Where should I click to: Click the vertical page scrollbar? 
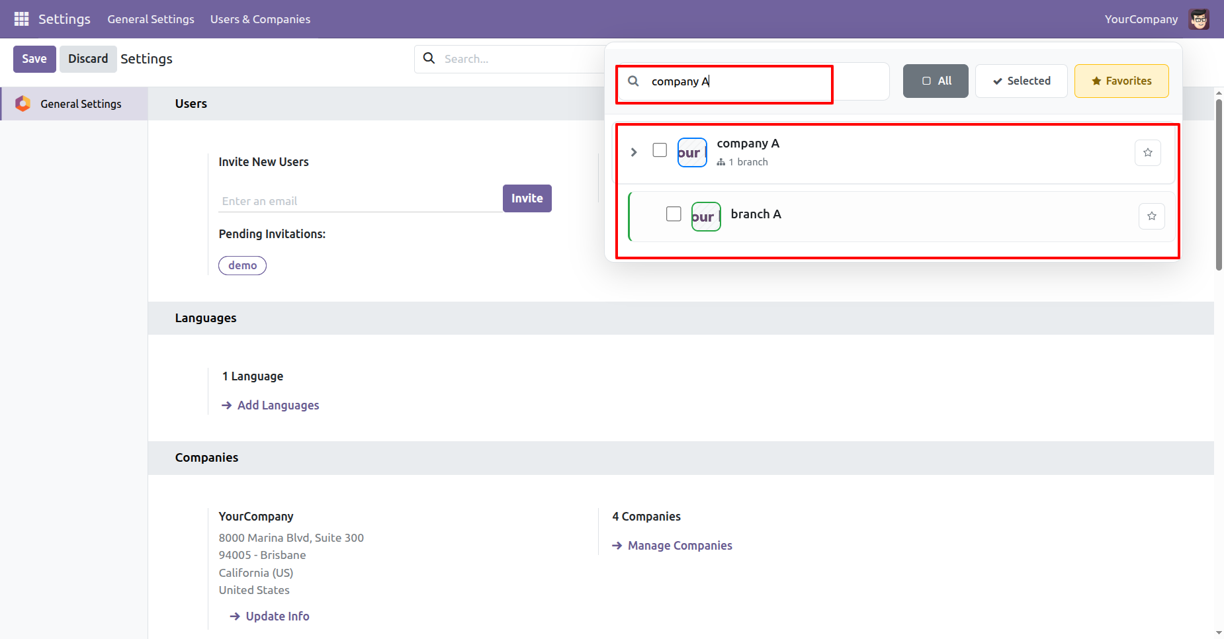click(x=1219, y=185)
